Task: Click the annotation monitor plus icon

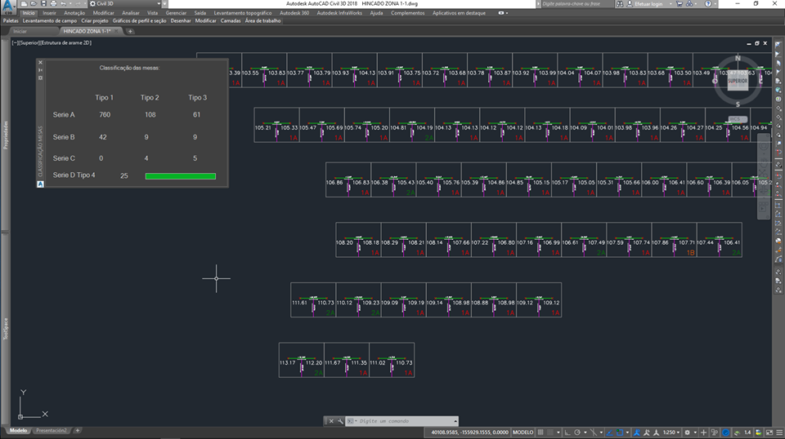Action: [x=703, y=432]
